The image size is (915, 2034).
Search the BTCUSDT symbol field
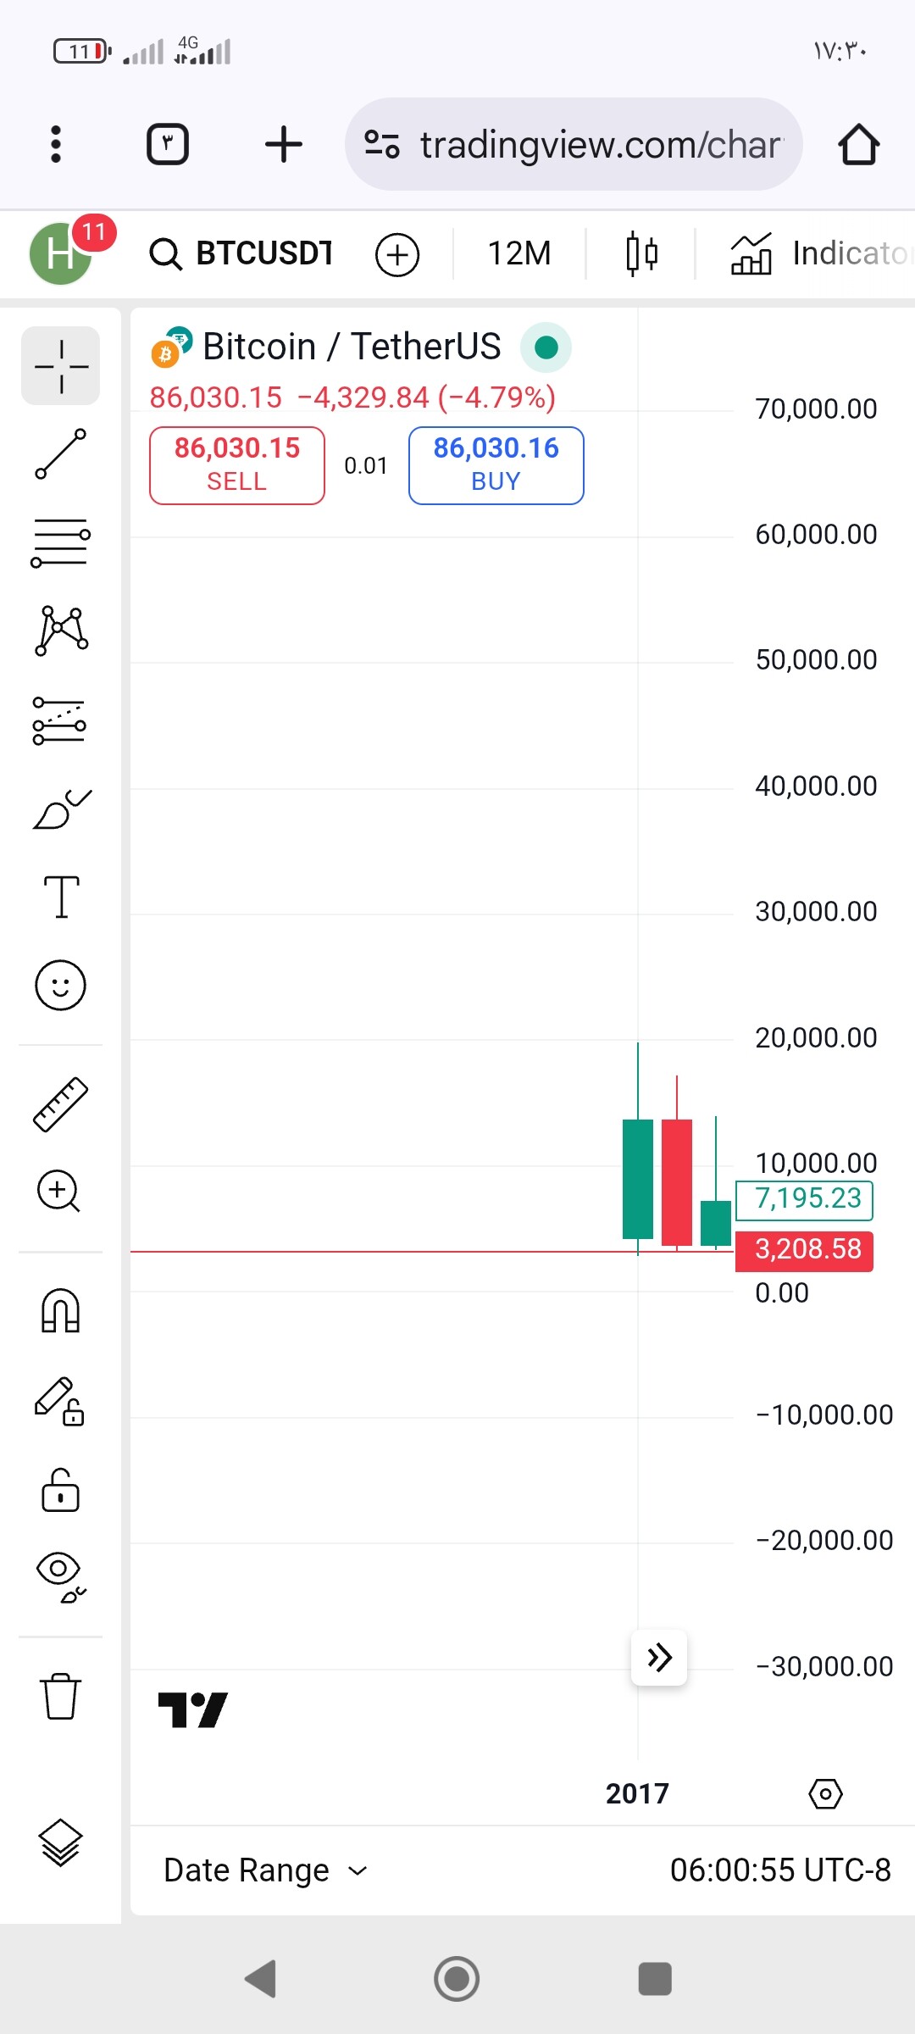(242, 253)
